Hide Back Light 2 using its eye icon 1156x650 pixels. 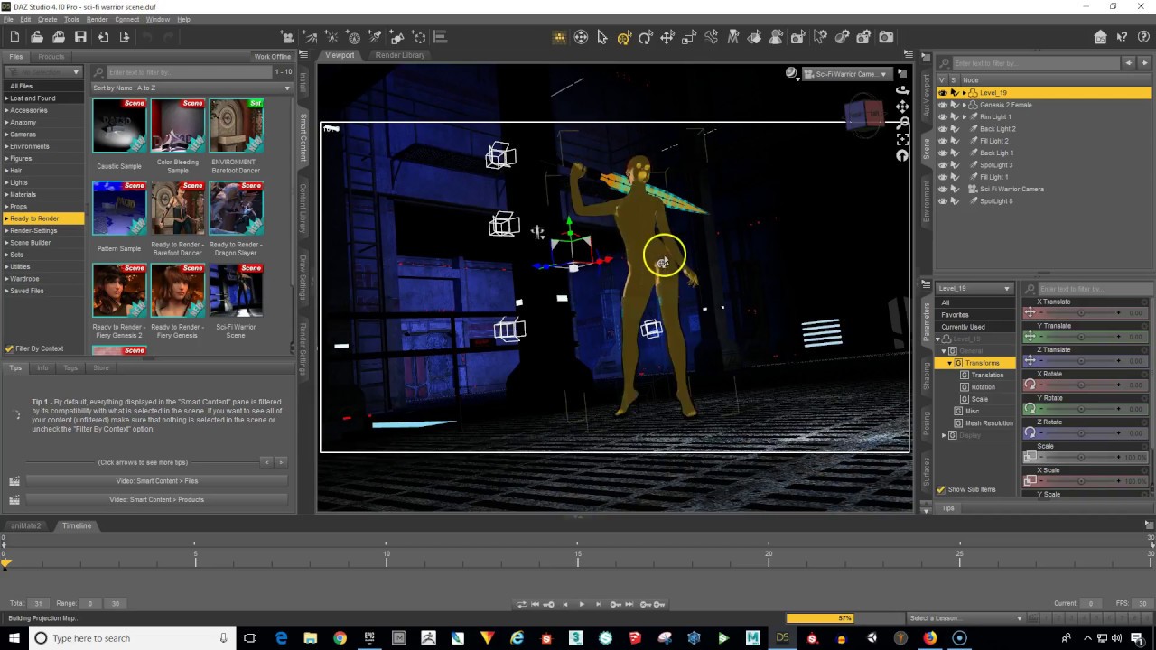coord(943,129)
